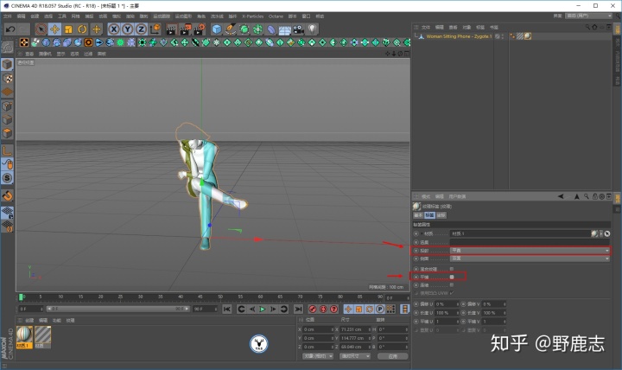Switch to Points mode in left sidebar
Screen dimensions: 622x370
click(7, 106)
